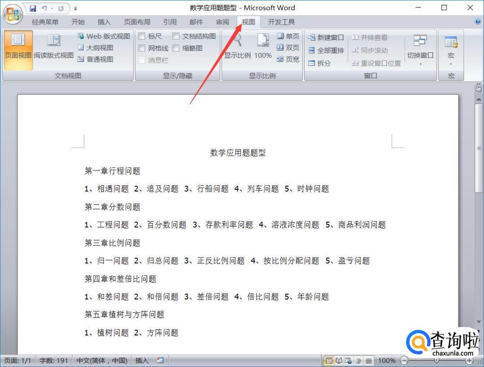484x367 pixels.
Task: Open the Insert (插入) tab
Action: coord(104,22)
